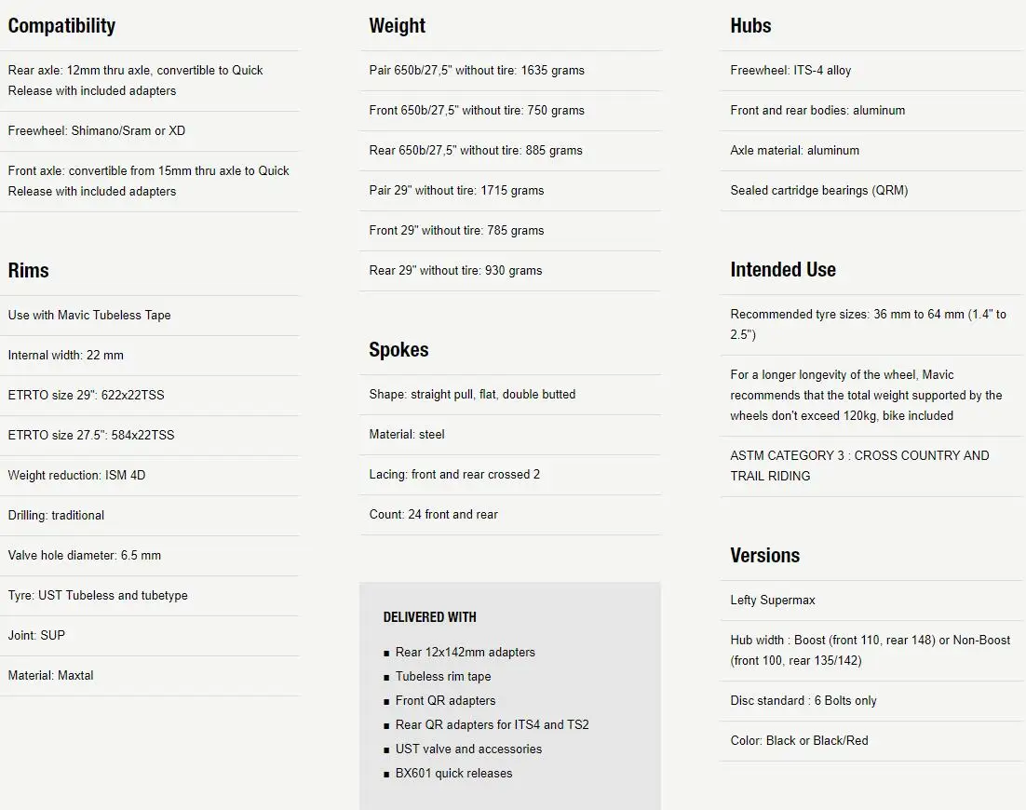Click the Versions heading
The height and width of the screenshot is (810, 1026).
click(765, 556)
